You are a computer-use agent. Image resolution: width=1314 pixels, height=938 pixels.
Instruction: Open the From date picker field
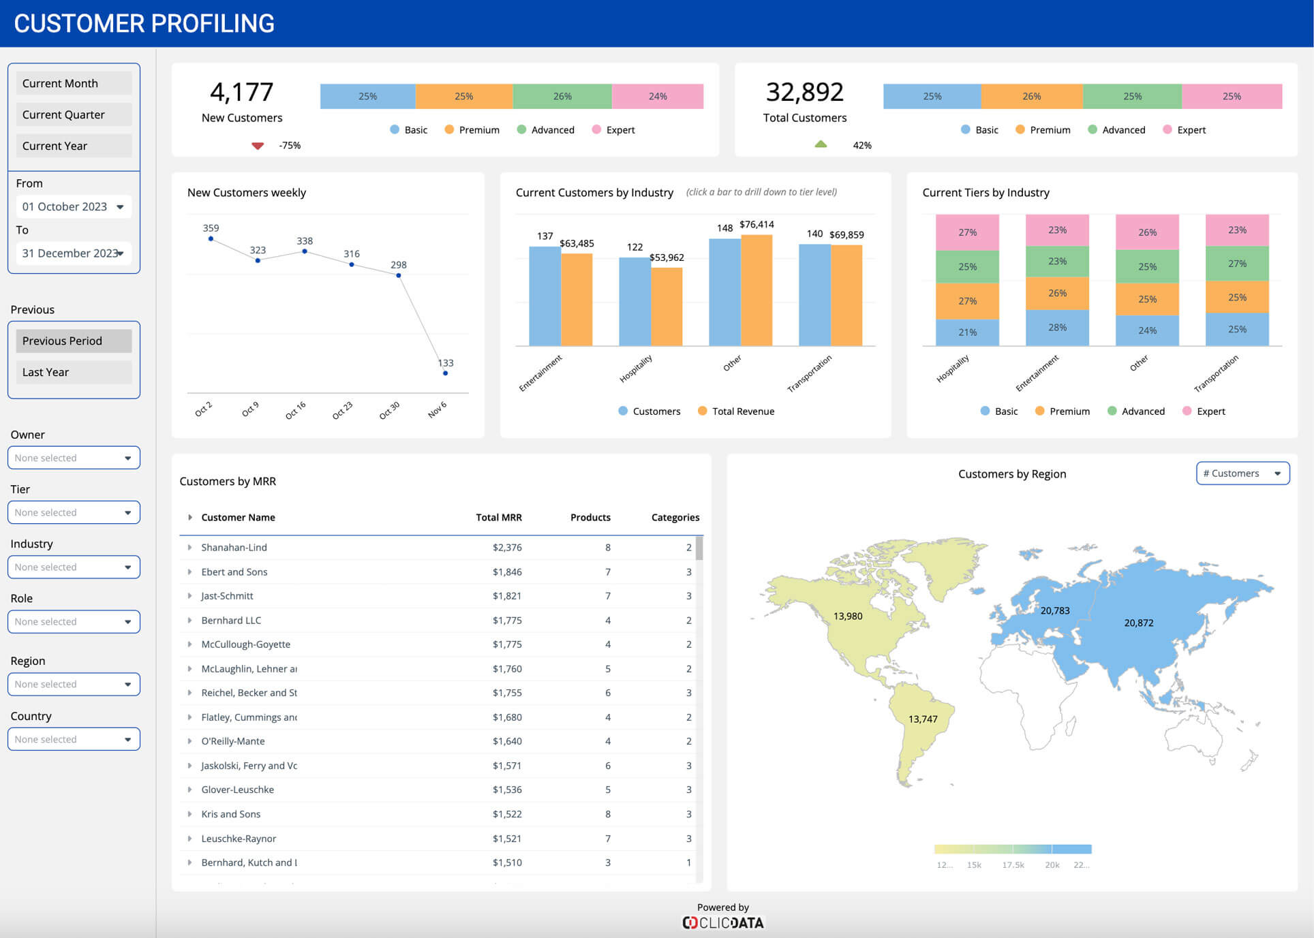tap(74, 206)
